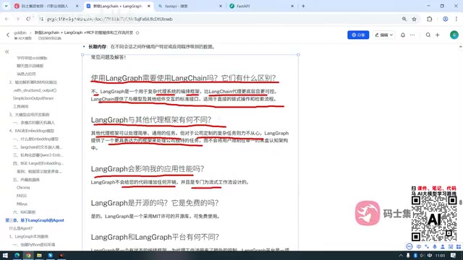
Task: Click heading LangGraph与其他代理框架有何不同?
Action: pos(151,120)
